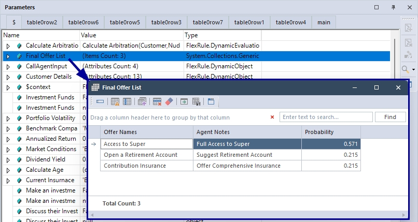
Task: Switch to the table0row7 tab
Action: pyautogui.click(x=208, y=22)
